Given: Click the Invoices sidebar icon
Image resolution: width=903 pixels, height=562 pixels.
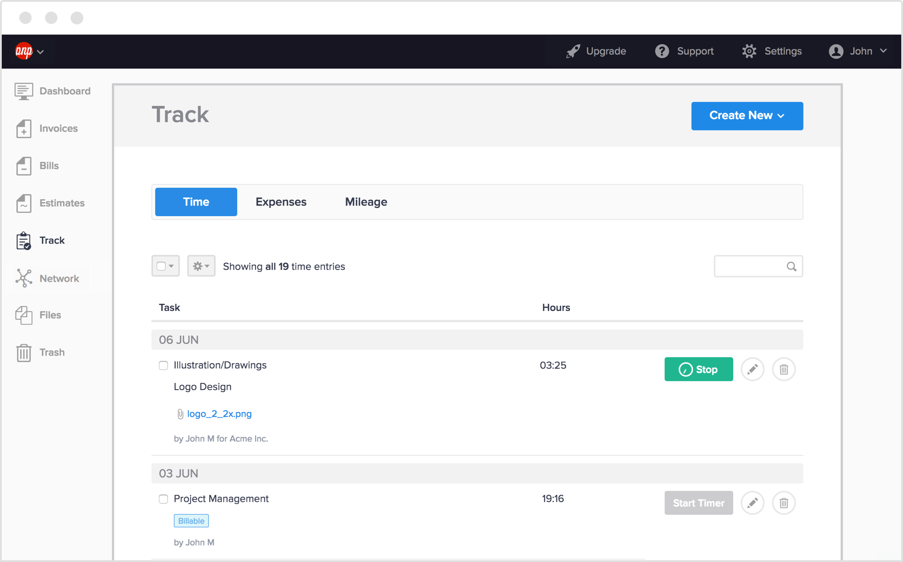Looking at the screenshot, I should [23, 128].
